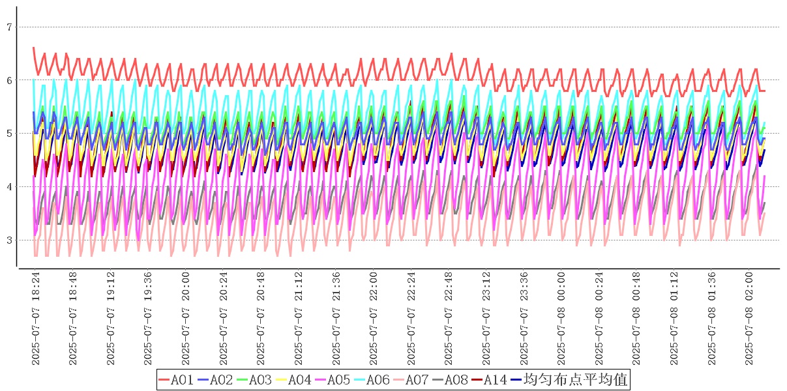Hide the cyan A06 series in the legend
Screen dimensions: 787x391
(x=372, y=380)
